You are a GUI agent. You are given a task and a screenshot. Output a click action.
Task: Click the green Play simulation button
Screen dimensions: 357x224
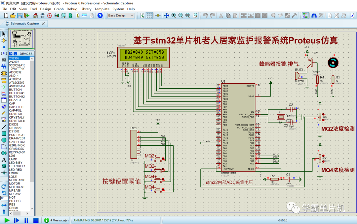pyautogui.click(x=7, y=220)
